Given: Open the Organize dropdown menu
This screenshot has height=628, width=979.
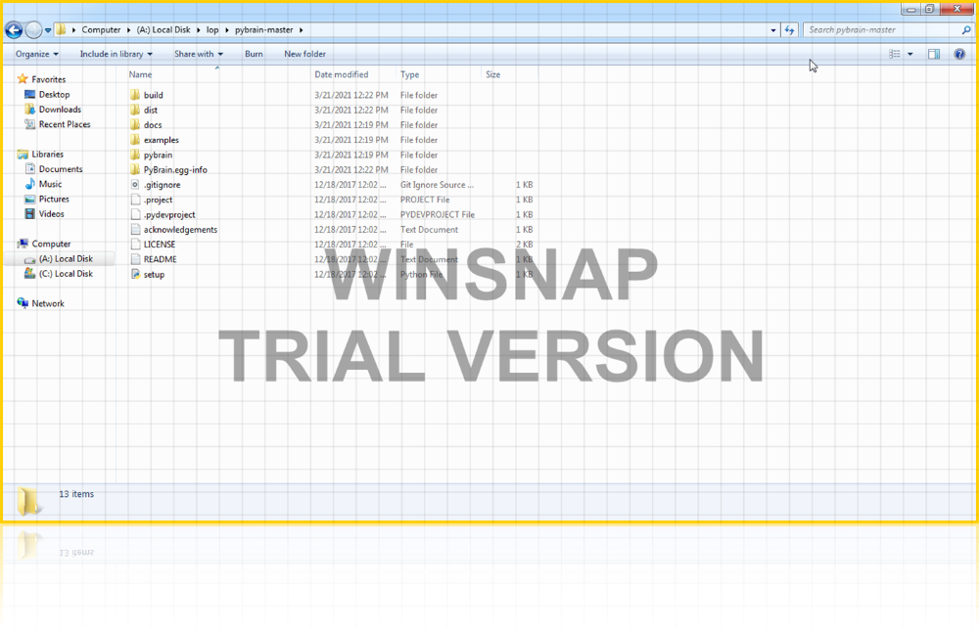Looking at the screenshot, I should pyautogui.click(x=37, y=55).
